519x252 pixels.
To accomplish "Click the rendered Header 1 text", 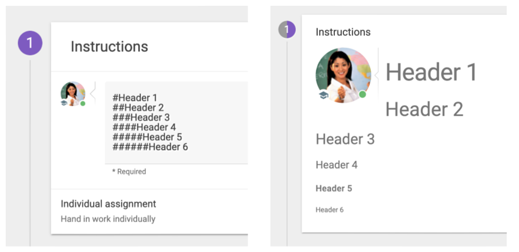I will pyautogui.click(x=431, y=72).
